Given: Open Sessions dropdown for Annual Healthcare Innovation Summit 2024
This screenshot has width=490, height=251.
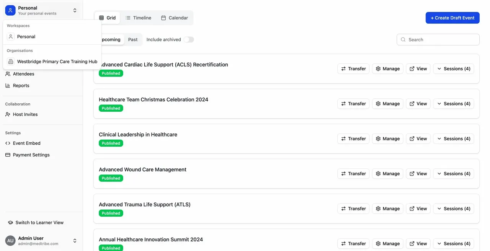Looking at the screenshot, I should pyautogui.click(x=453, y=243).
